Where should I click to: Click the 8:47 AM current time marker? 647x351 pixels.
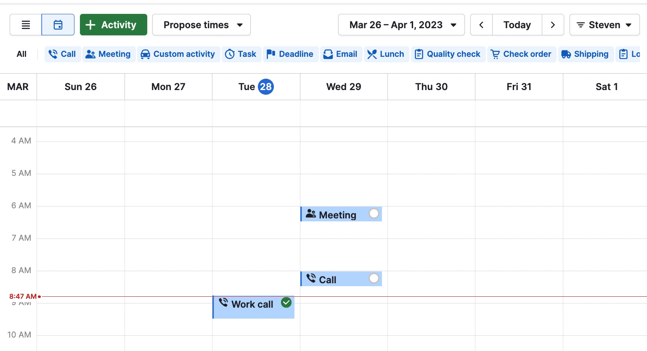click(23, 296)
